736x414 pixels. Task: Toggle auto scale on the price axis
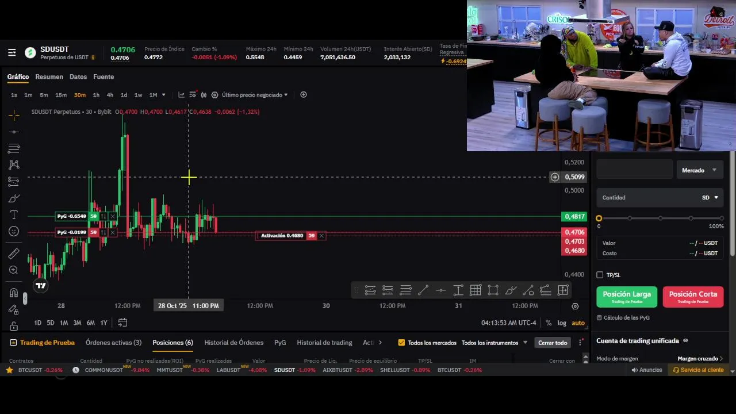click(578, 323)
